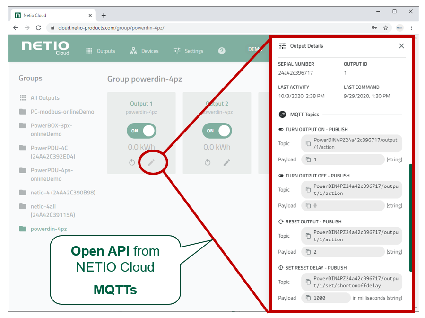
Task: Copy the Reset Output payload 2
Action: pyautogui.click(x=308, y=252)
